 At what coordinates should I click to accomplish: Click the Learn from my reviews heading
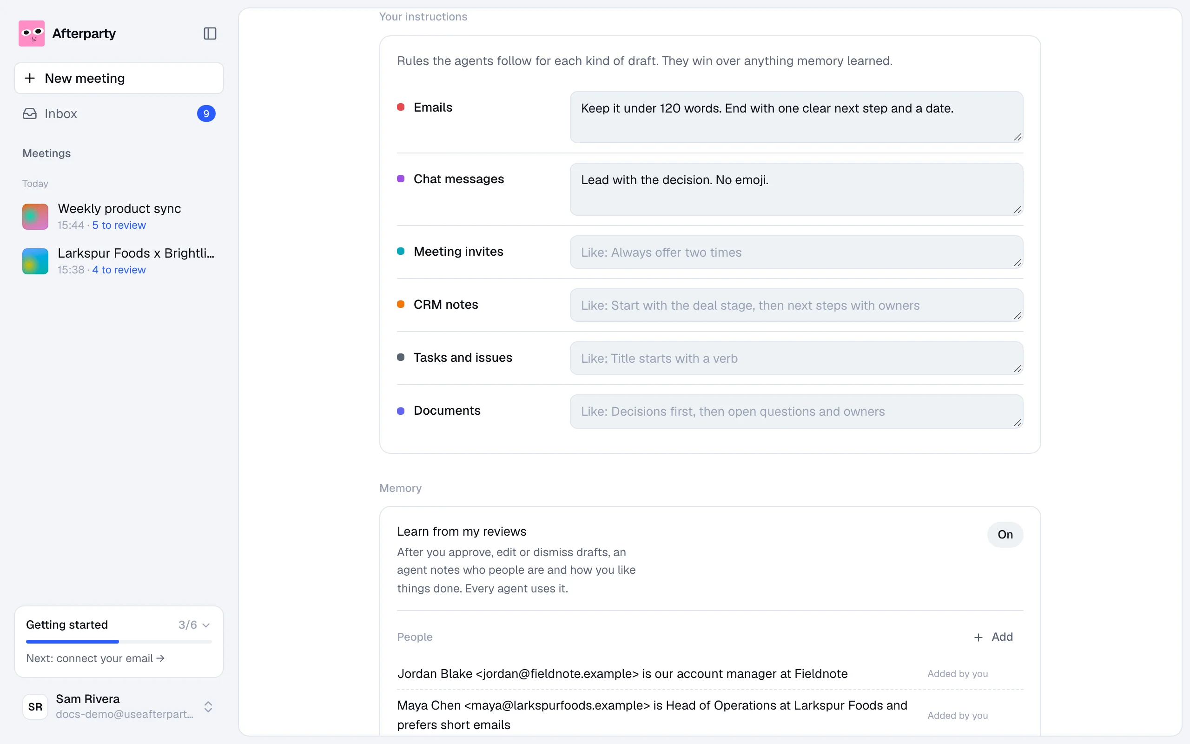[x=461, y=531]
